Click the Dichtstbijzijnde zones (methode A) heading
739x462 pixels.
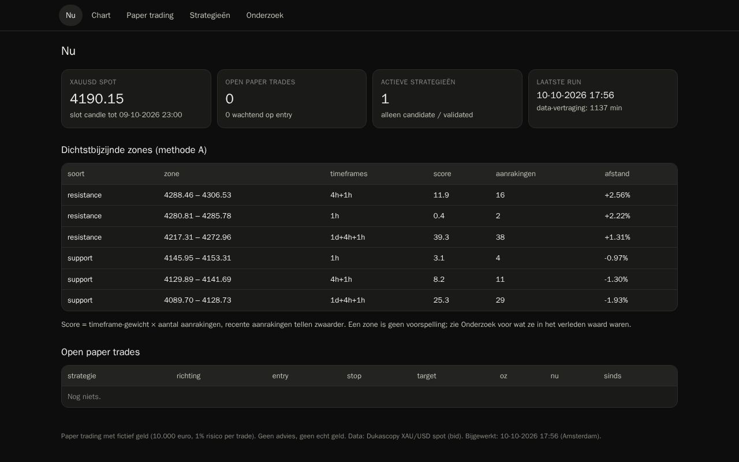(134, 150)
